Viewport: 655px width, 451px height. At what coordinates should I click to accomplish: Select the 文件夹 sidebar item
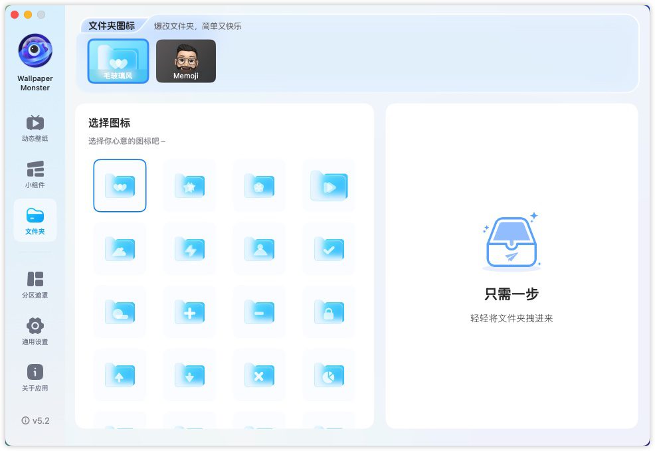(x=35, y=221)
